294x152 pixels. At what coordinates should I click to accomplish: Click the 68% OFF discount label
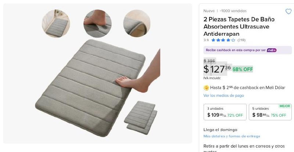point(243,69)
